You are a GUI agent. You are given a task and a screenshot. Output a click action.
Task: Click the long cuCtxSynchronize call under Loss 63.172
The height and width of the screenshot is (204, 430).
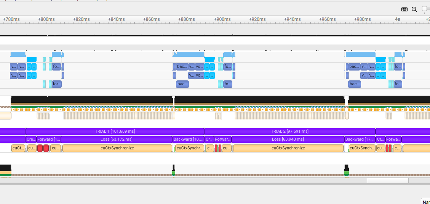coord(117,148)
